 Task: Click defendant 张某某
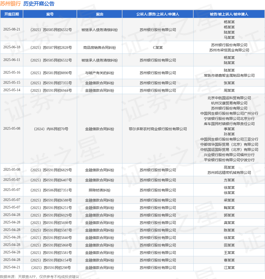pyautogui.click(x=229, y=83)
